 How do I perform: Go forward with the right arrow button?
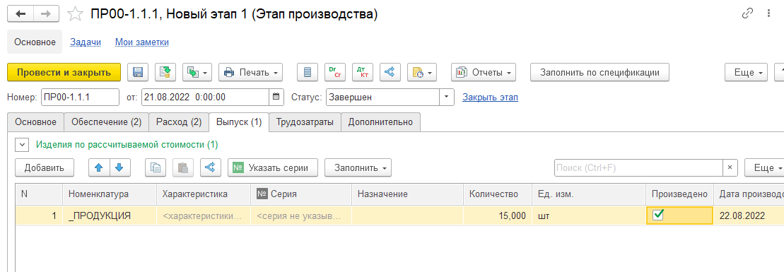(45, 14)
